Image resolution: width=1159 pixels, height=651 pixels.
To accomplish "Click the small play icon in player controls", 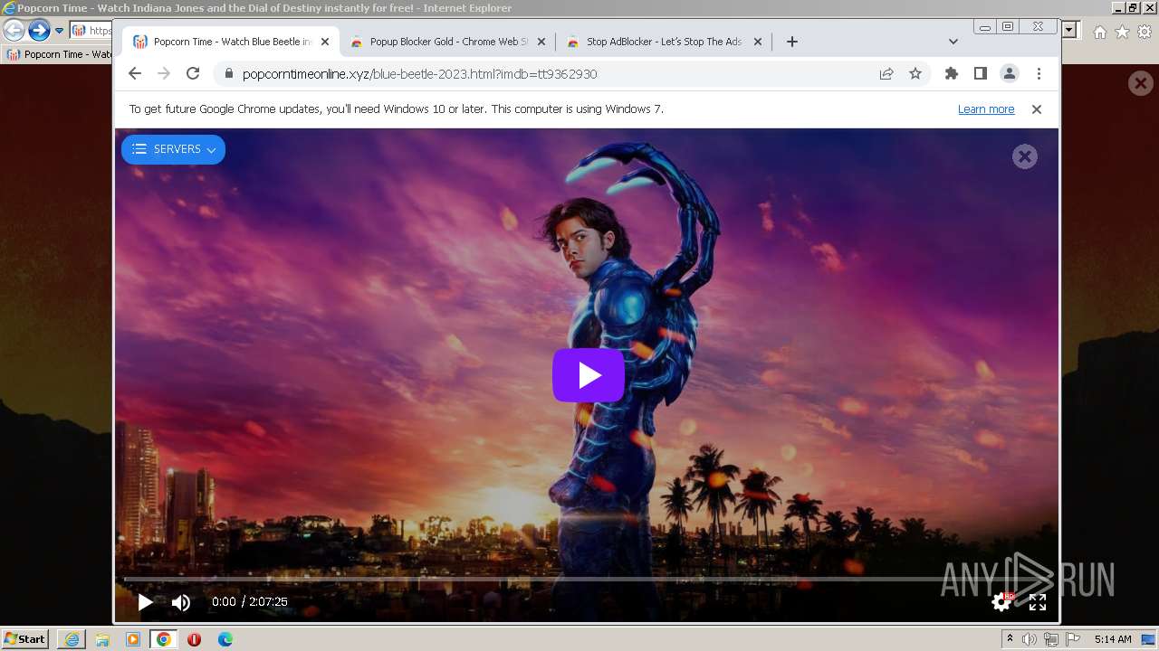I will (145, 602).
